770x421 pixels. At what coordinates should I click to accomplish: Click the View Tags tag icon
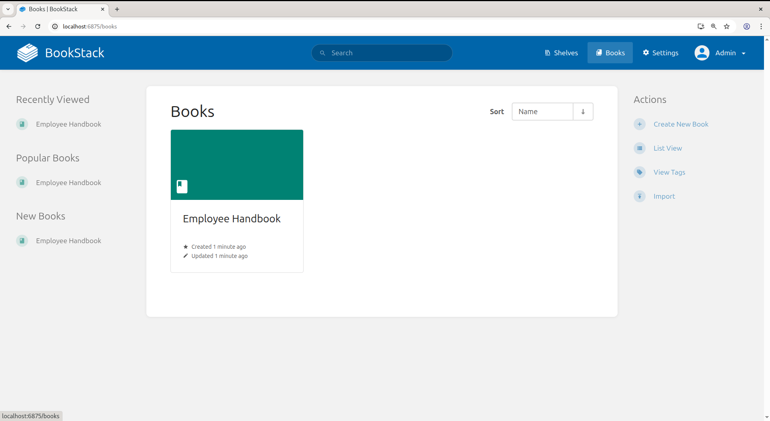(640, 172)
